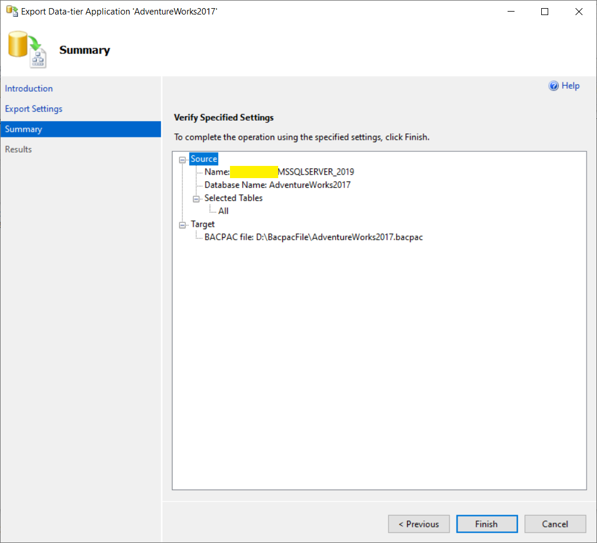Click the 'Verify Specified Settings' heading

pos(224,118)
